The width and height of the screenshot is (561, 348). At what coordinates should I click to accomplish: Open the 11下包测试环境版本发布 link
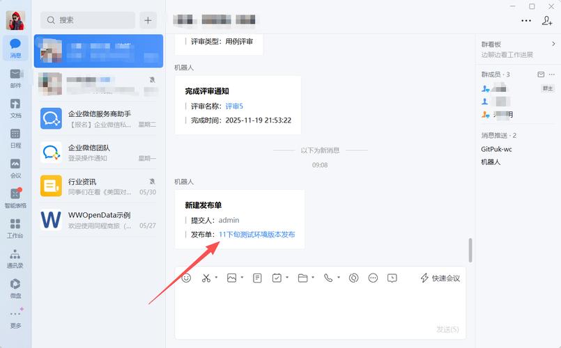[x=257, y=235]
